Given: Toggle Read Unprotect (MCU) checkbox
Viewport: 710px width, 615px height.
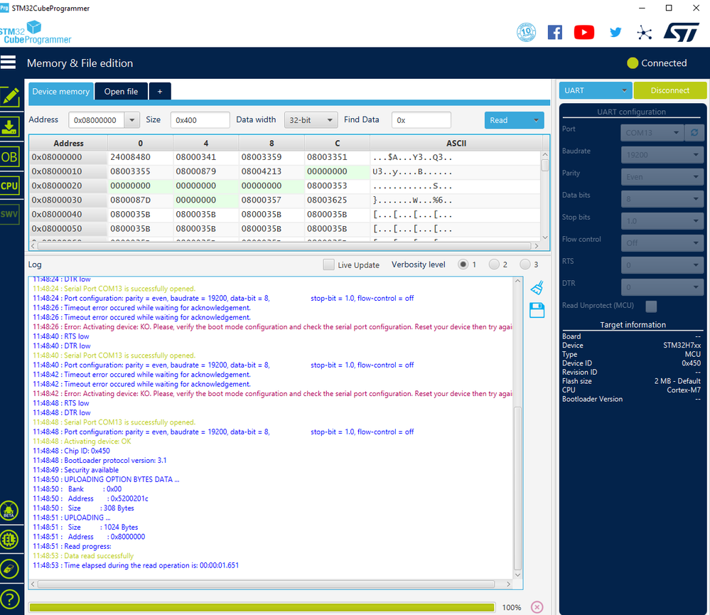Looking at the screenshot, I should coord(651,306).
